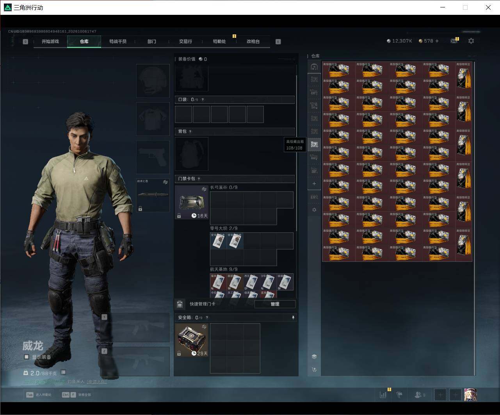Image resolution: width=500 pixels, height=415 pixels.
Task: Click the E key icon right of the tabs
Action: [278, 42]
